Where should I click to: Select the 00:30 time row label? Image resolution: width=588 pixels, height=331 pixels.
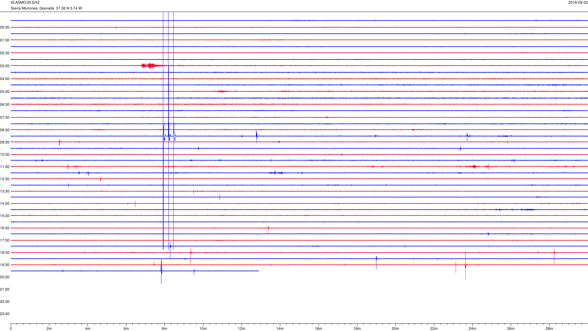5,27
